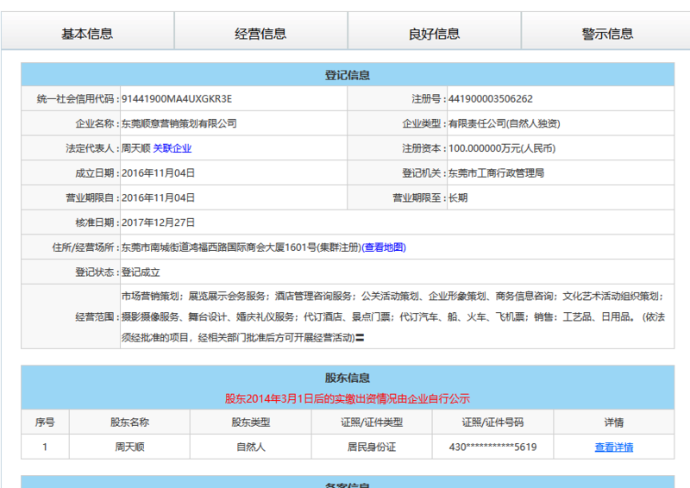Select the registration authority 东莞市工商行政管理局
The height and width of the screenshot is (488, 690).
(496, 173)
